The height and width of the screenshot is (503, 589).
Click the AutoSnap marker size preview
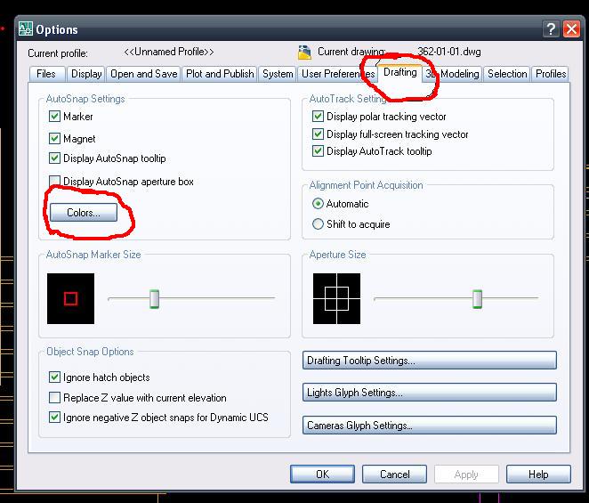coord(70,298)
